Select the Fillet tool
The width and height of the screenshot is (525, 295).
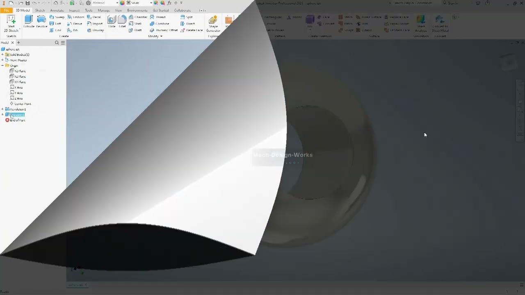[x=122, y=22]
